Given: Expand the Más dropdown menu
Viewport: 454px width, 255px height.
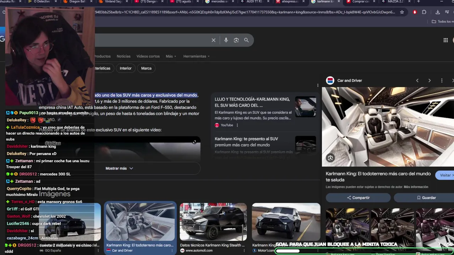Looking at the screenshot, I should click(x=171, y=56).
